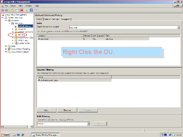Toggle the Show/Hide Console Tree icon
The width and height of the screenshot is (183, 137).
(16, 10)
